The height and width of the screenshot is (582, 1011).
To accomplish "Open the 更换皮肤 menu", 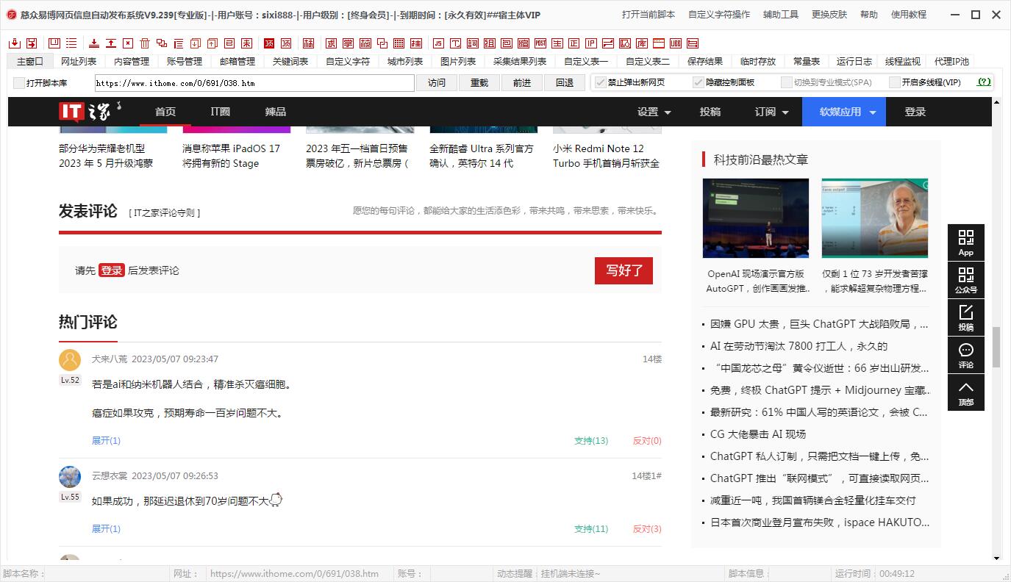I will 829,14.
